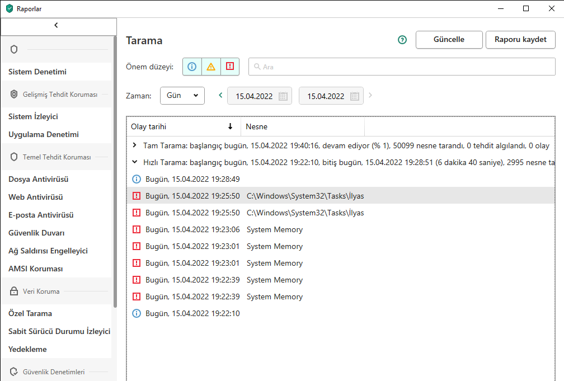This screenshot has height=381, width=564.
Task: Go to next day with right arrow
Action: point(370,95)
